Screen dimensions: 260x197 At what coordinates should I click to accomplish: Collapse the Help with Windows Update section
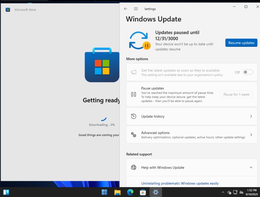pos(251,168)
